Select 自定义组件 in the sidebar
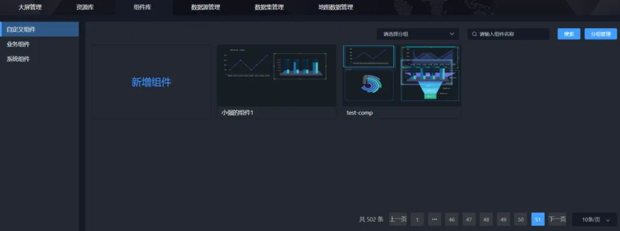The image size is (620, 231). pyautogui.click(x=39, y=29)
